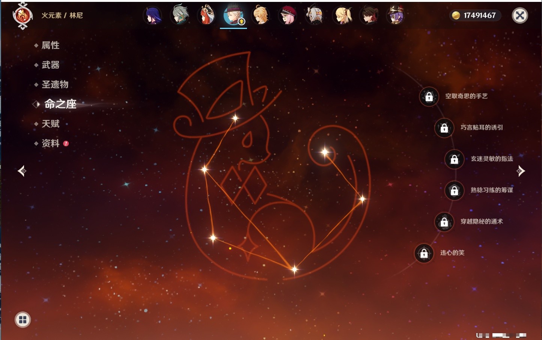Image resolution: width=542 pixels, height=340 pixels.
Task: Click the red alert badge beside 资料
Action: click(x=66, y=144)
